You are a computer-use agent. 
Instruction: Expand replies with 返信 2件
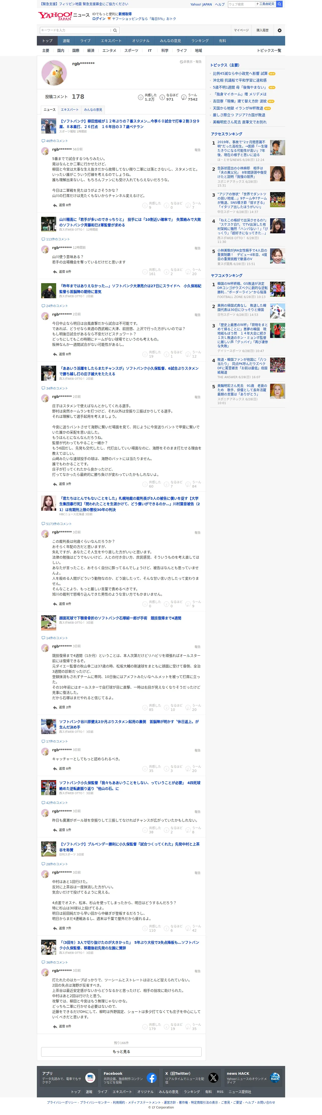point(62,707)
